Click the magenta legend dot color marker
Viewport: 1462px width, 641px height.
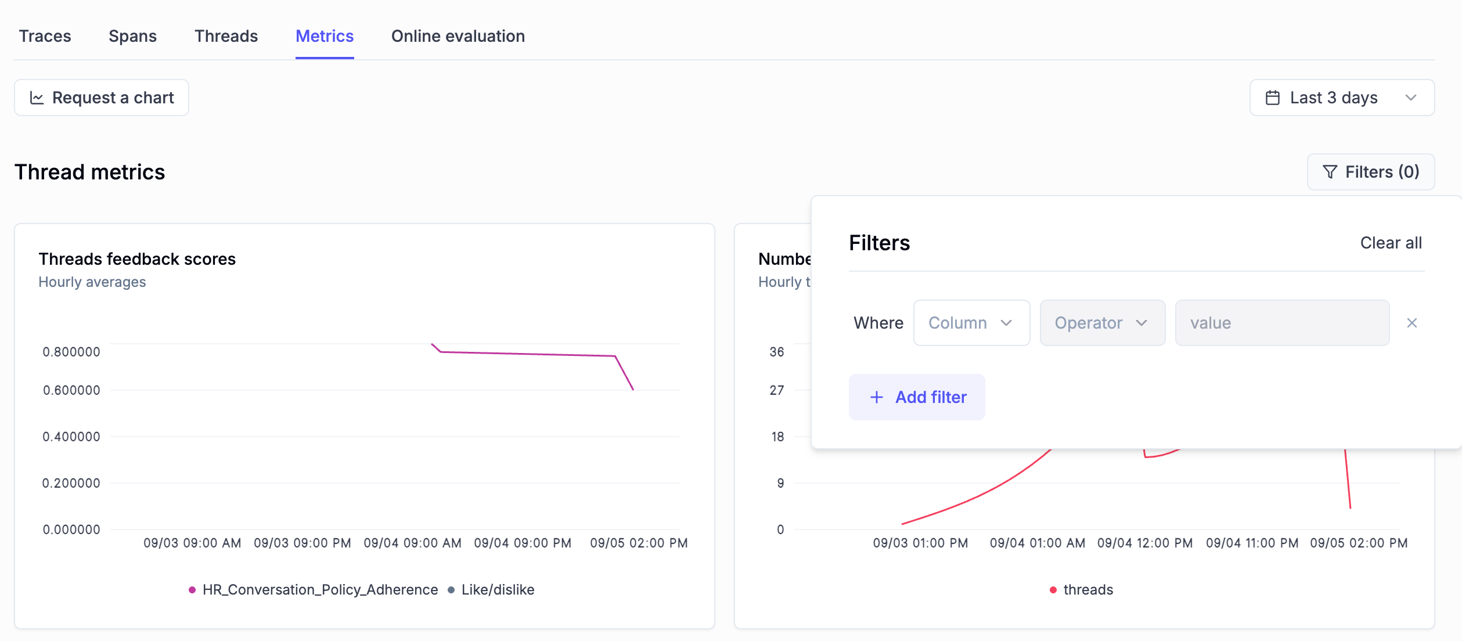(191, 589)
